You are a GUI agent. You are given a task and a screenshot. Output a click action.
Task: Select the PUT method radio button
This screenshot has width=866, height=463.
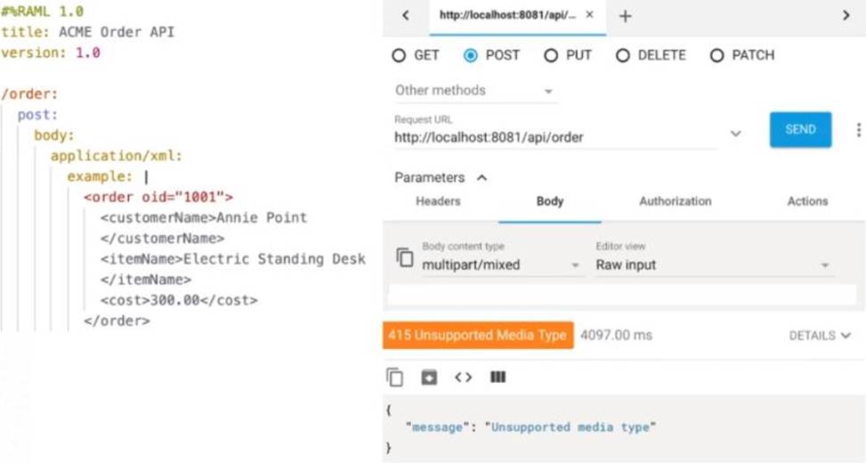[x=551, y=55]
